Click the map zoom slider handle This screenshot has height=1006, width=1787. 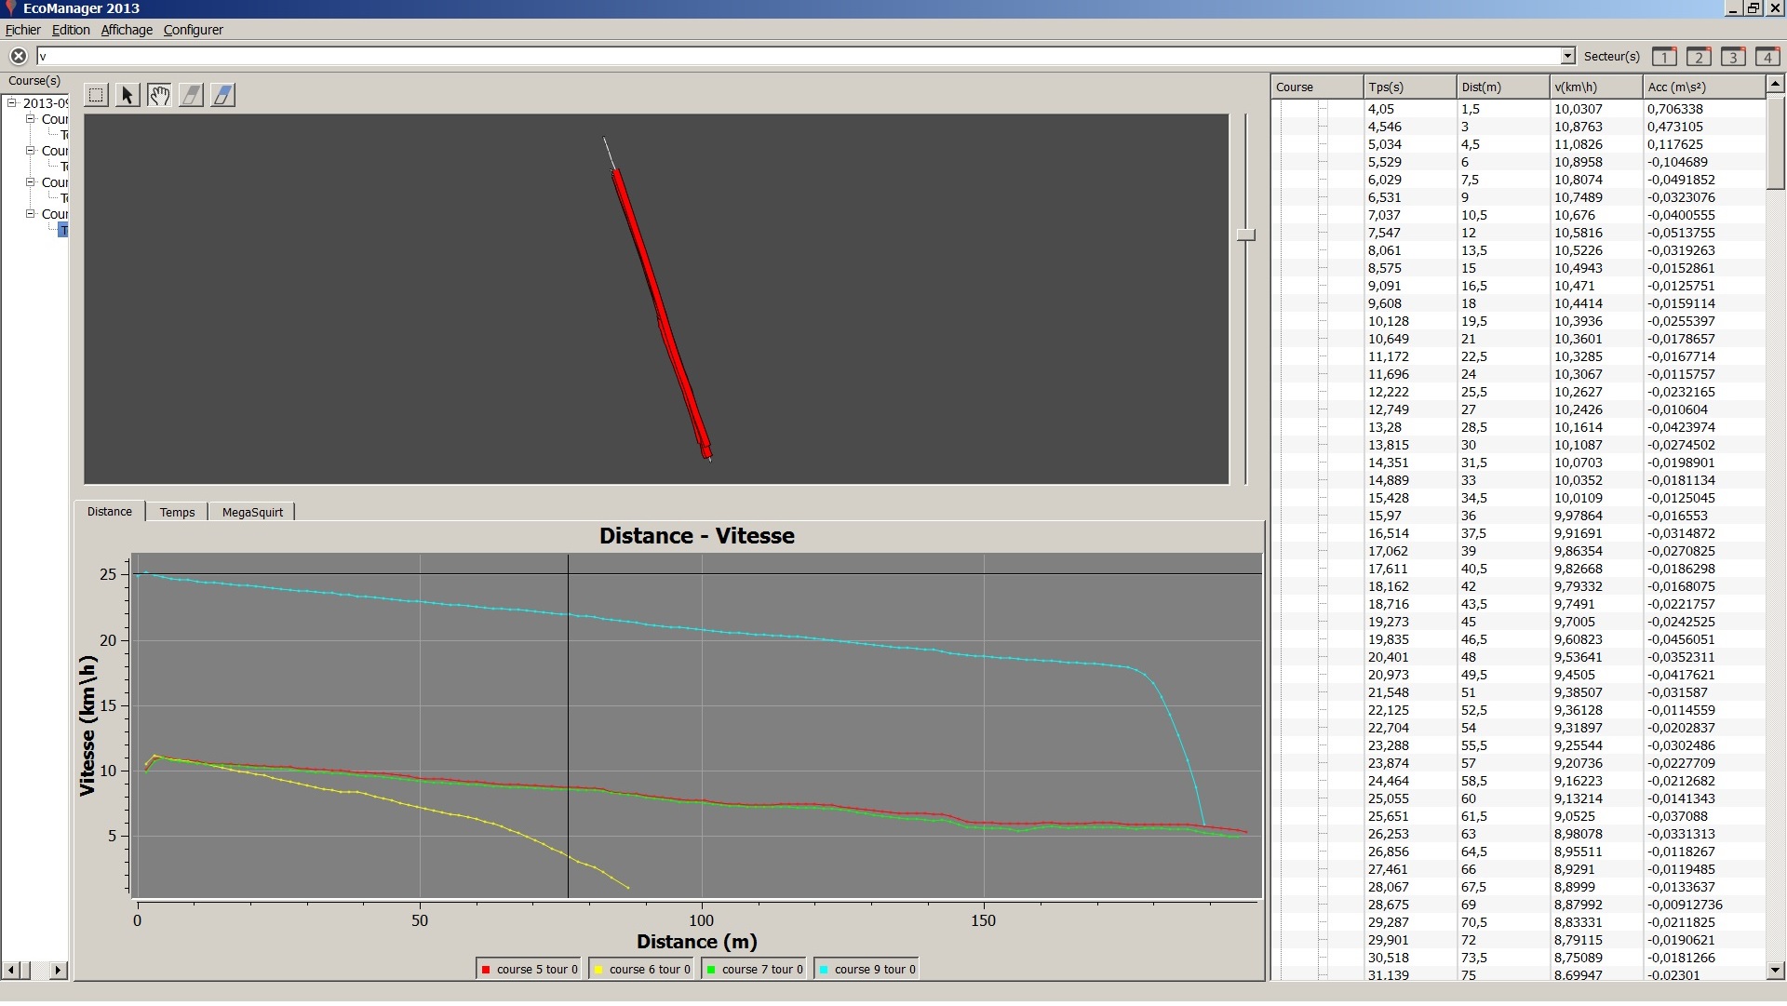click(1246, 235)
